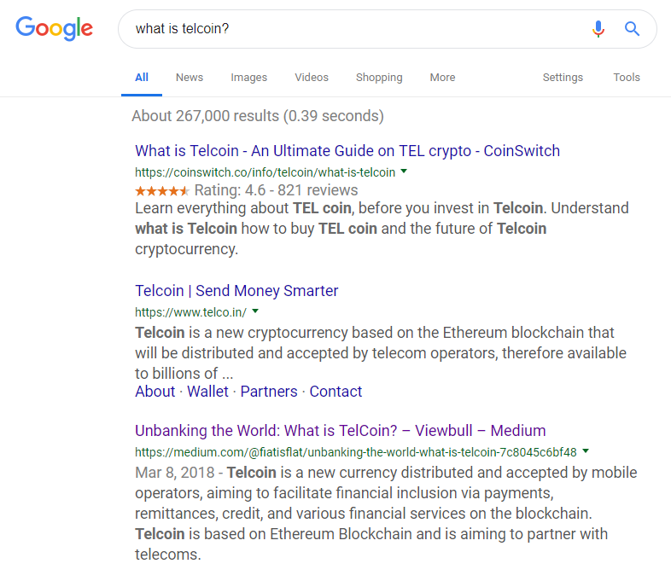Switch to the Images tab
This screenshot has width=671, height=587.
point(248,78)
